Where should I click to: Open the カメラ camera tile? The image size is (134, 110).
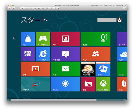[88, 84]
